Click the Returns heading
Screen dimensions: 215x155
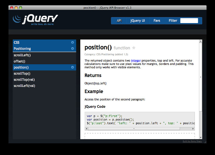(93, 75)
